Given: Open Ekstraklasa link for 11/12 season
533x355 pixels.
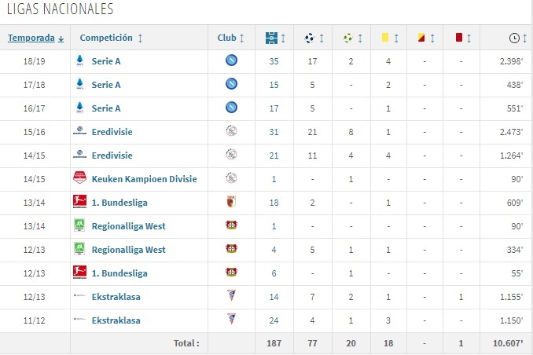Looking at the screenshot, I should [x=116, y=320].
